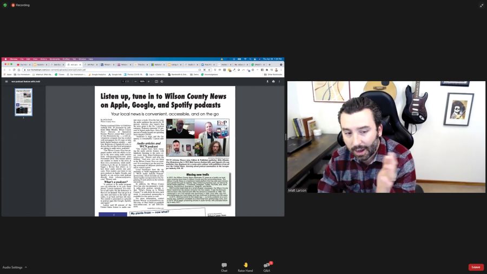Open the History menu
487x274 pixels.
point(43,59)
